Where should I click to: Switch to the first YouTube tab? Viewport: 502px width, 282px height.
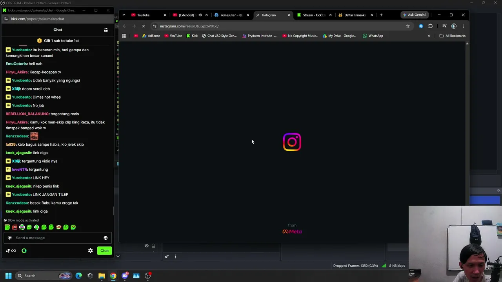(x=148, y=15)
